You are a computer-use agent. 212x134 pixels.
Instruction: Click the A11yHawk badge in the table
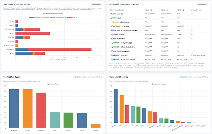[x=116, y=26]
